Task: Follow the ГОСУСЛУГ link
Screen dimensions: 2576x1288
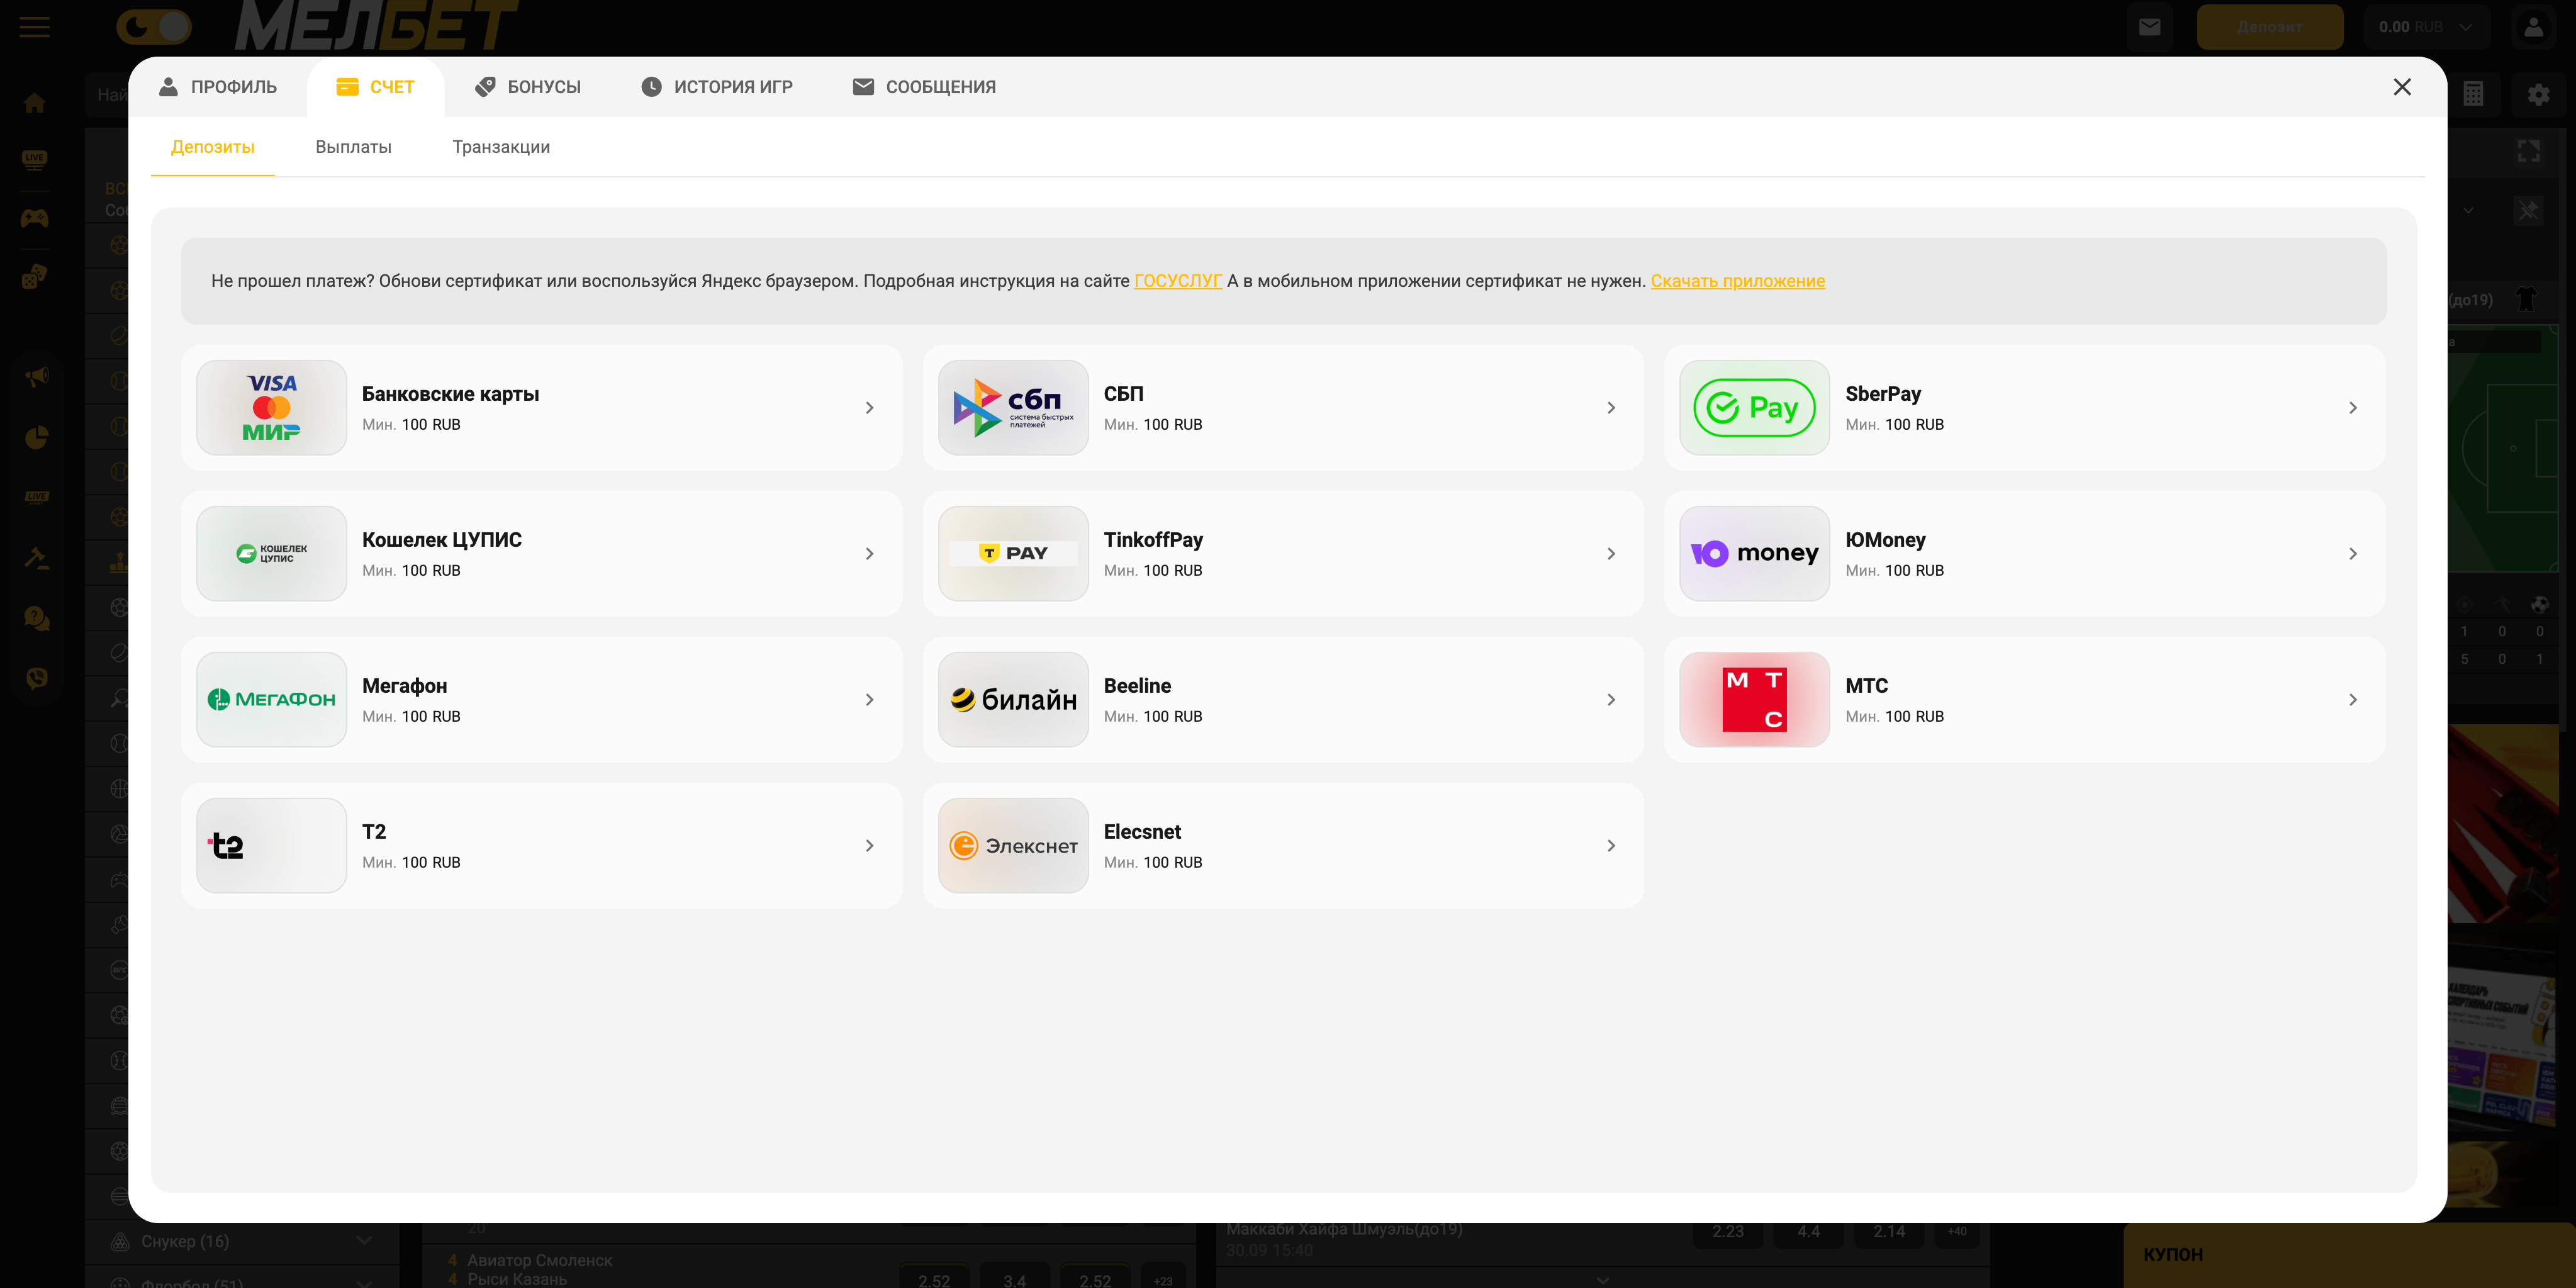Action: tap(1177, 281)
